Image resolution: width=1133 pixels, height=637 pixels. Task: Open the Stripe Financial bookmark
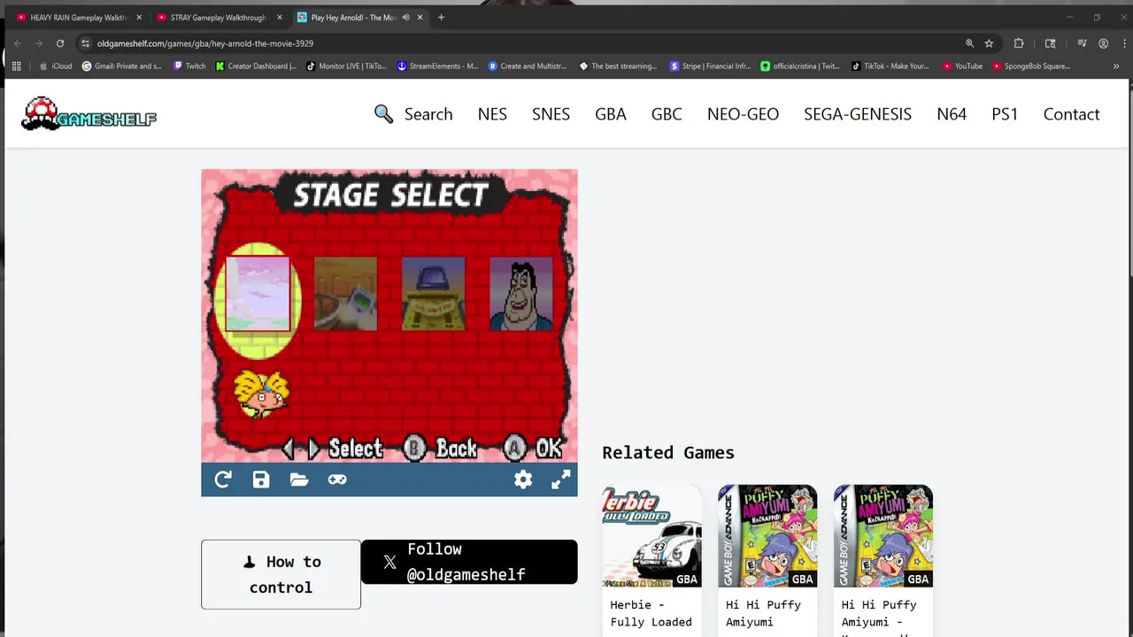tap(711, 66)
